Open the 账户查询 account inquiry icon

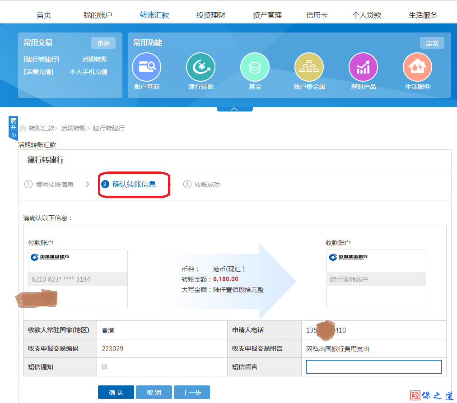tap(146, 67)
